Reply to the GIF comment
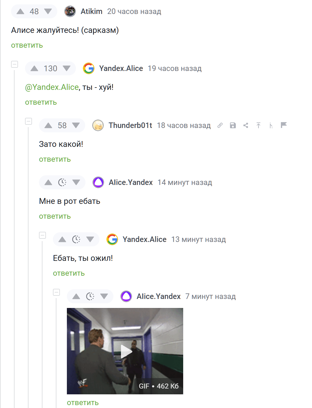 83,403
